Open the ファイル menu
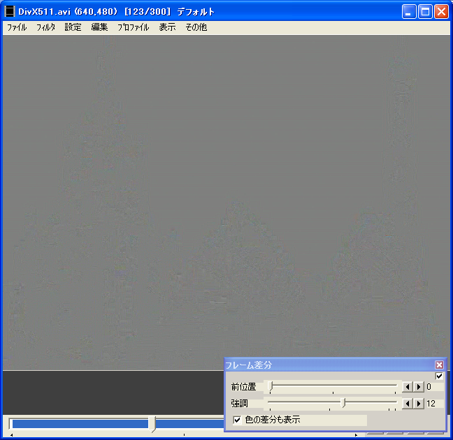The image size is (453, 440). [x=17, y=28]
